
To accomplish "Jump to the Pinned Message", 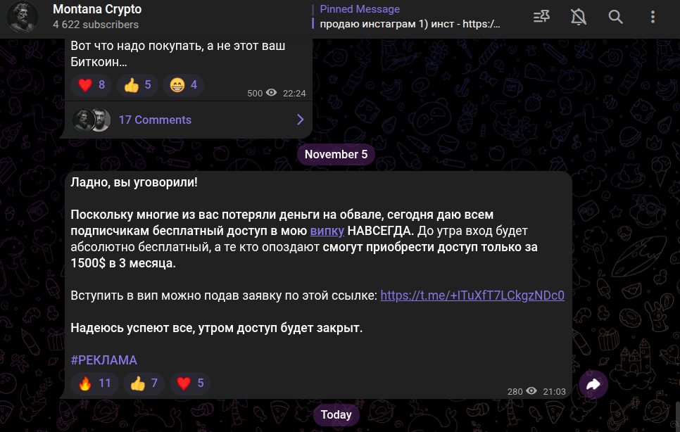I will [x=410, y=17].
